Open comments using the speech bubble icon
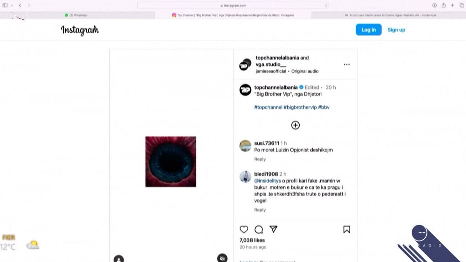 [259, 229]
